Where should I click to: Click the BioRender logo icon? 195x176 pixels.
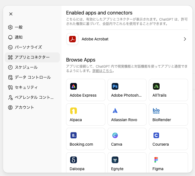pos(156,111)
